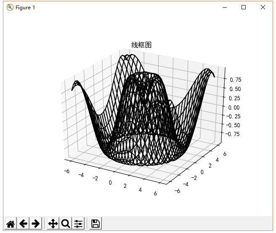Click z-axis tick label -0.50
This screenshot has width=276, height=233.
pyautogui.click(x=233, y=125)
